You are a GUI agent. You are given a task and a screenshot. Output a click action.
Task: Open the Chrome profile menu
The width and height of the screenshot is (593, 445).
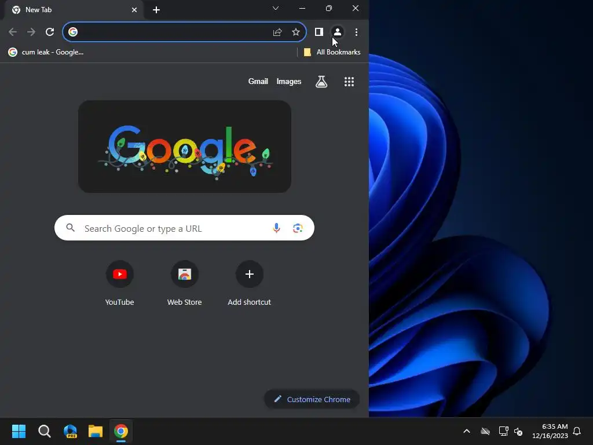(x=338, y=32)
